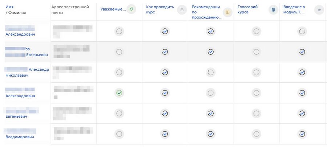Click the yellow book icon beside Рекомендации по прохождению

click(227, 12)
